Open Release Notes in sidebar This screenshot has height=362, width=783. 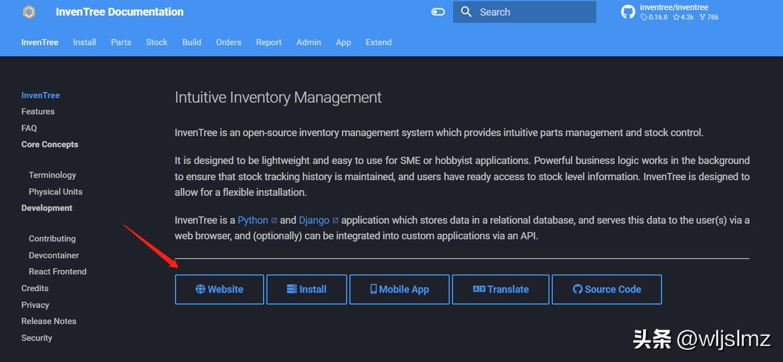(48, 321)
